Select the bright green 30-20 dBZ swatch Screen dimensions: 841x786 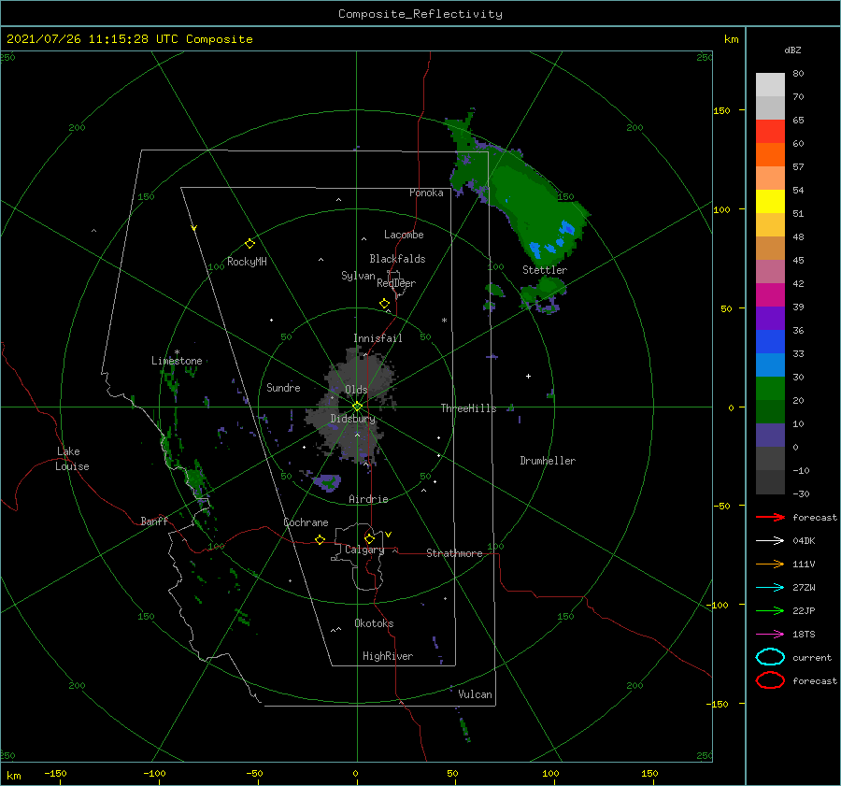point(770,389)
